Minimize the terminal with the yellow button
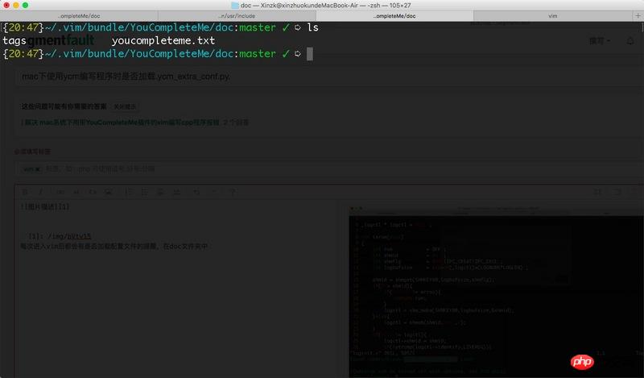This screenshot has height=378, width=644. coord(16,6)
